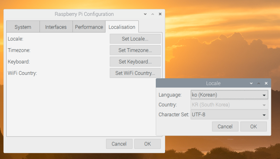Screen dimensions: 280x159
Task: Click the Keyboard: label text
Action: (x=19, y=62)
